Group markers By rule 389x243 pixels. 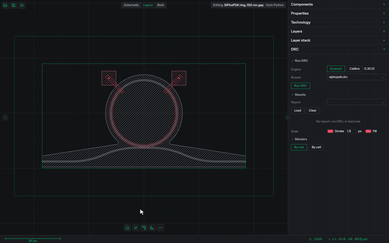pos(299,147)
